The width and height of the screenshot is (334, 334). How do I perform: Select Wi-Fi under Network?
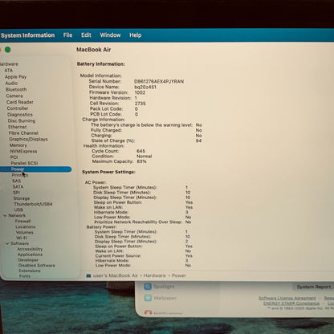coord(22,238)
